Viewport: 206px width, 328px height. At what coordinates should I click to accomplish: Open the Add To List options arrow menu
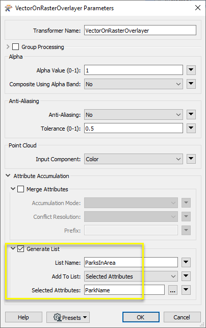tap(186, 276)
